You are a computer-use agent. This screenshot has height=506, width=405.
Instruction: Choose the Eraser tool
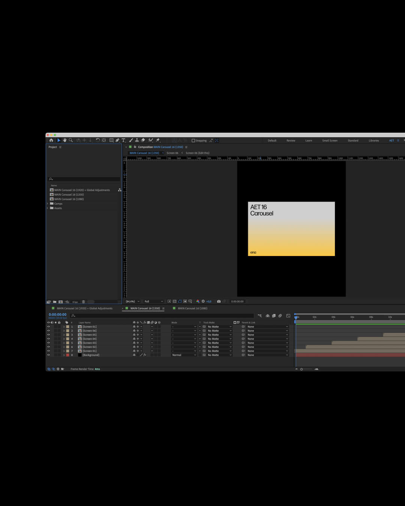(x=143, y=140)
